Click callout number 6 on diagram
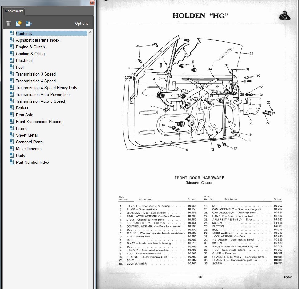 tap(187, 150)
